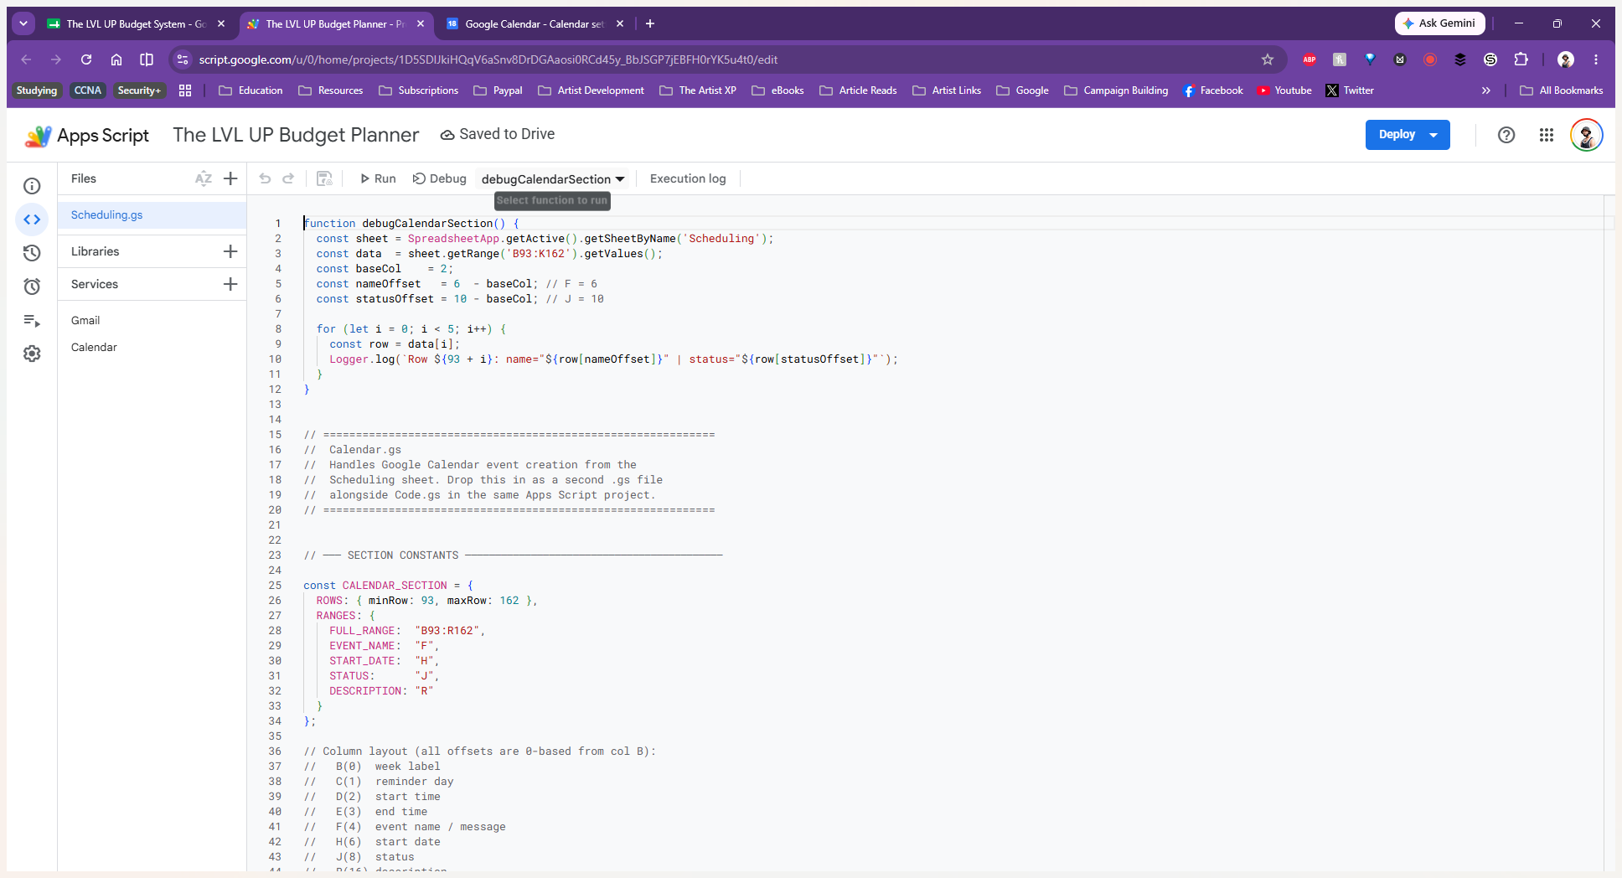Add a library with plus icon

click(x=230, y=251)
